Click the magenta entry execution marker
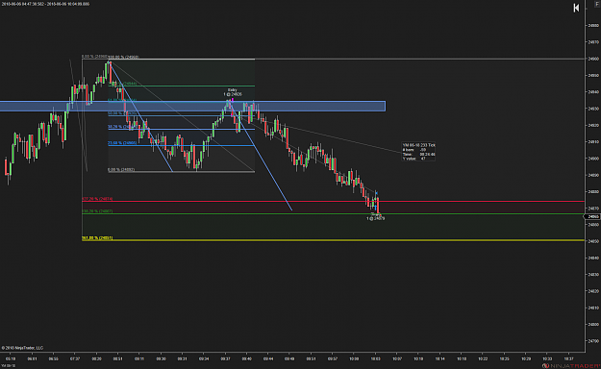The image size is (601, 369). pos(233,100)
